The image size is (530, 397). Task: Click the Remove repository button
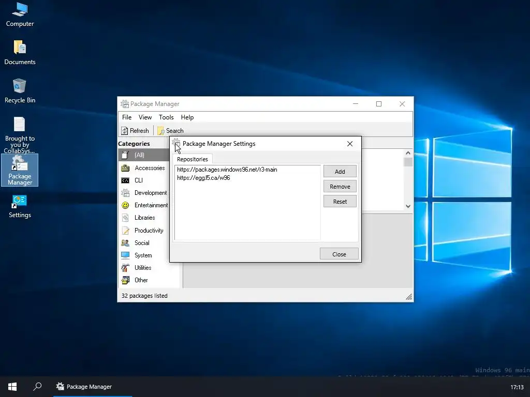[340, 186]
